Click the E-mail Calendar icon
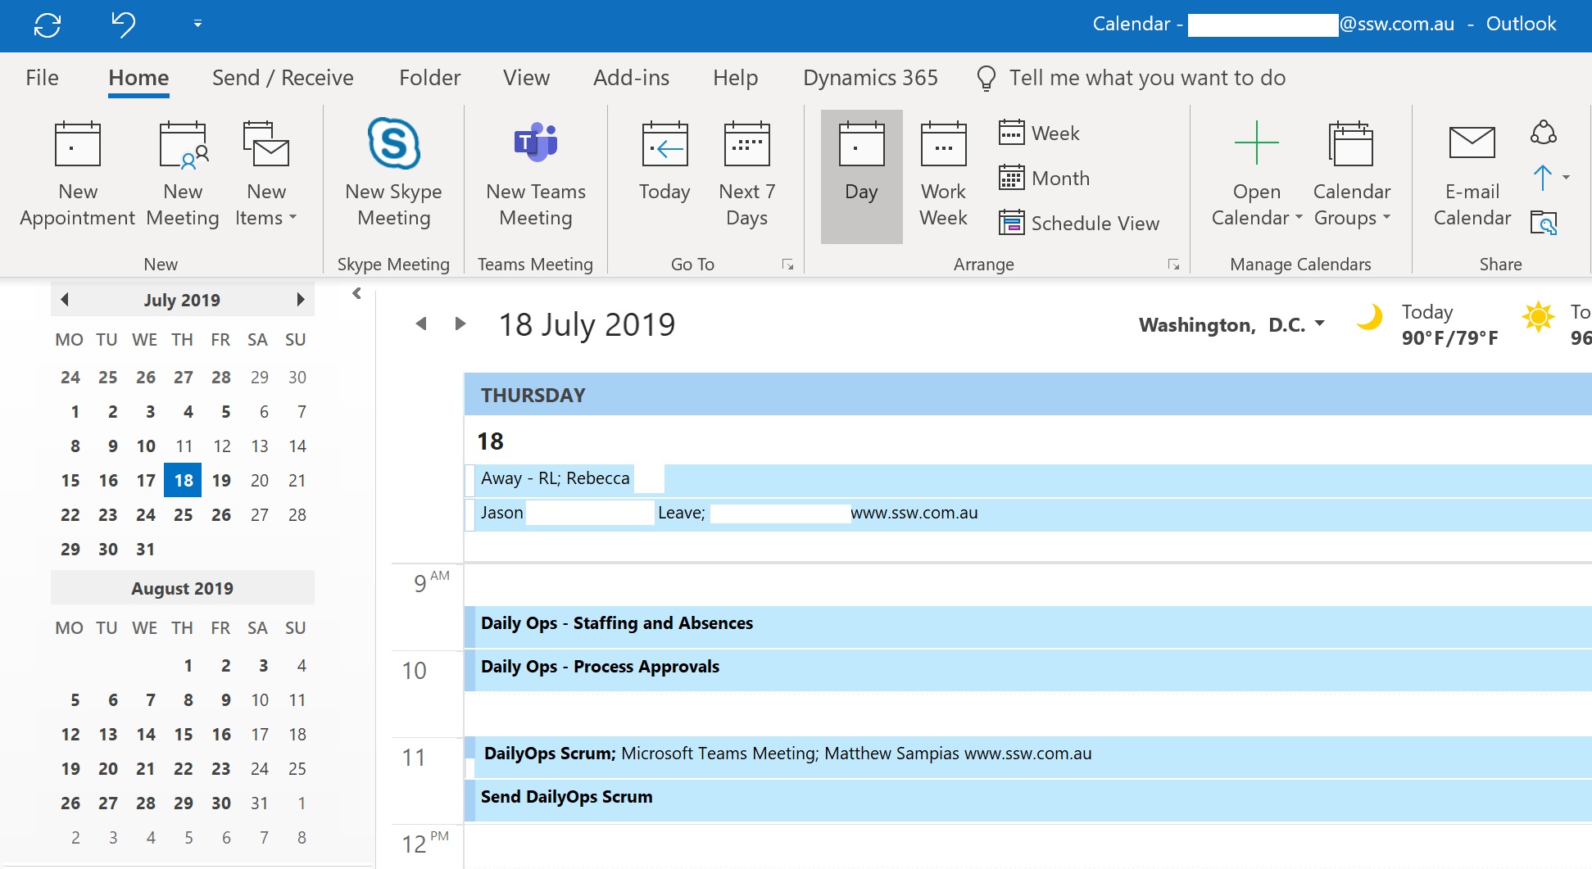 1472,145
